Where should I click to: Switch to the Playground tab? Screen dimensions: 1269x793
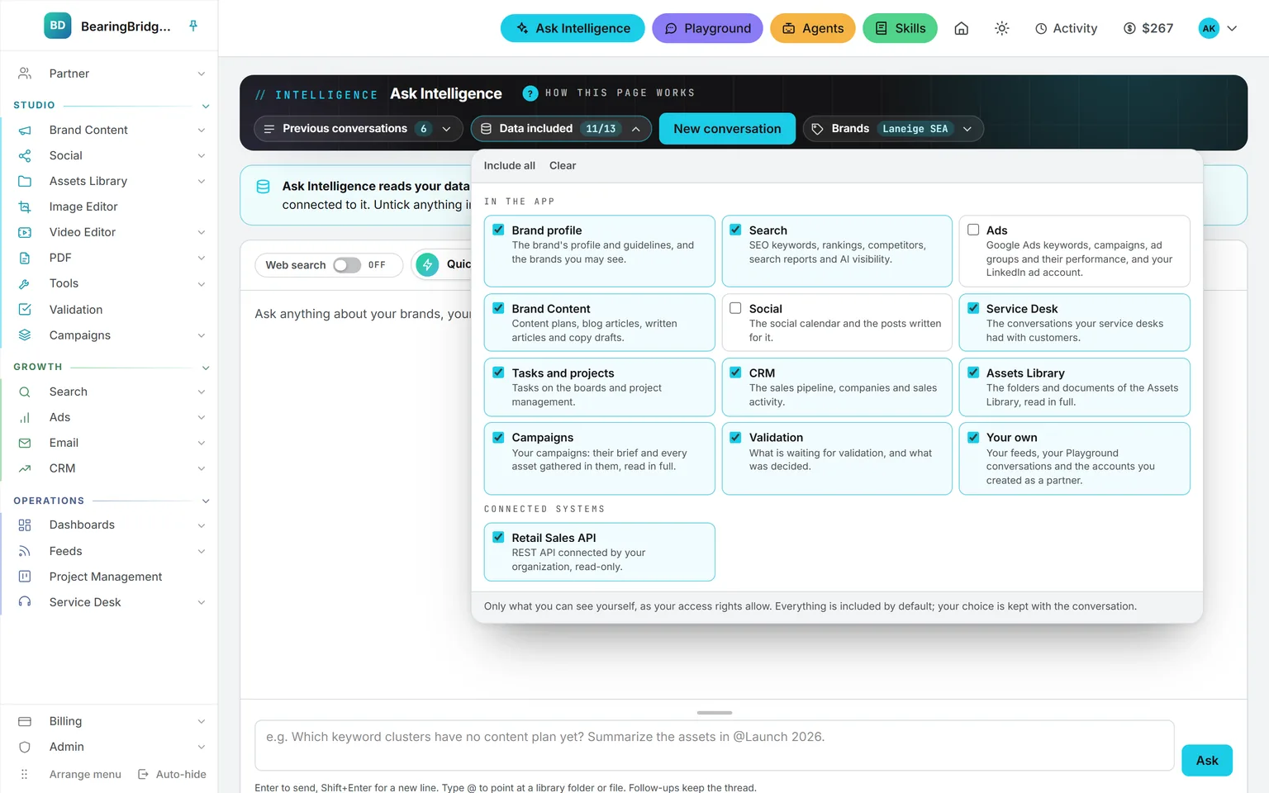point(707,28)
